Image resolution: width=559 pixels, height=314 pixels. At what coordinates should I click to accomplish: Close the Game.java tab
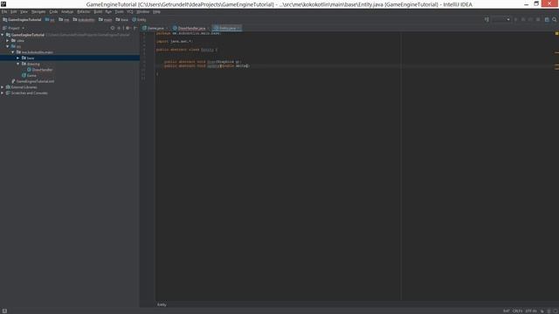(167, 28)
